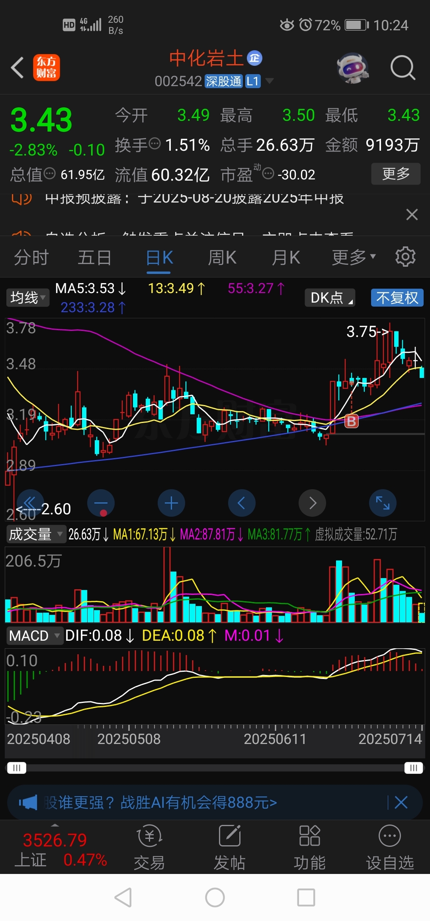The height and width of the screenshot is (921, 430).
Task: Close the 中报预披露 notice banner
Action: [x=412, y=215]
